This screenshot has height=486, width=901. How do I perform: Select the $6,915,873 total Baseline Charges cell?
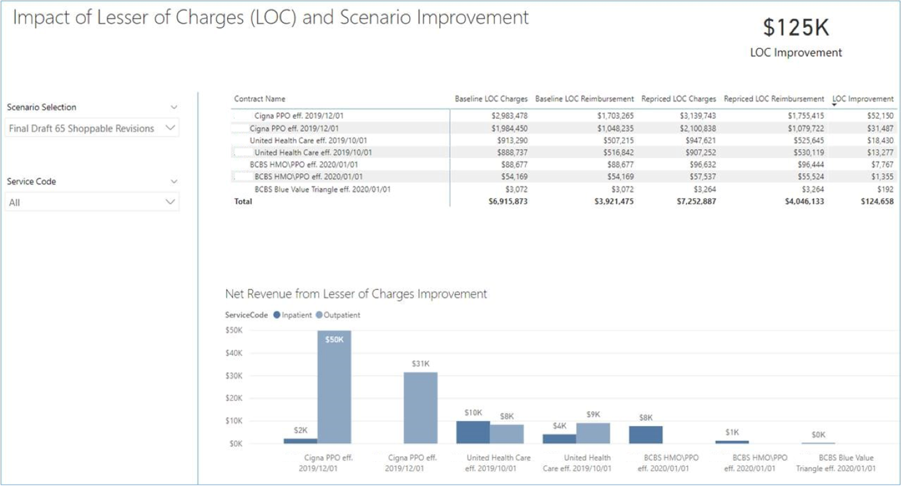[x=507, y=202]
